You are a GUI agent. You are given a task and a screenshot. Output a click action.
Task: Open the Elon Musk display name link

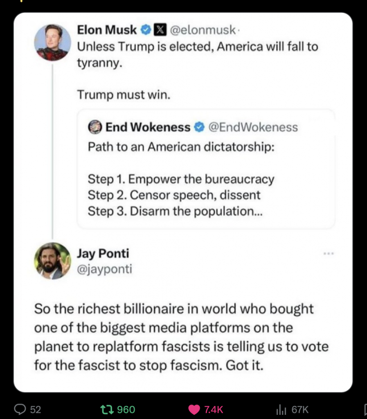[x=107, y=30]
